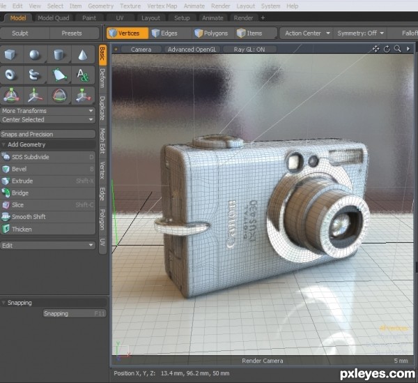Toggle the Snapping F11 button

[75, 313]
